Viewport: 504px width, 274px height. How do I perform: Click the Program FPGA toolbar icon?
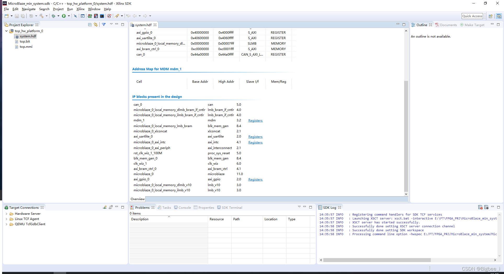pyautogui.click(x=90, y=16)
